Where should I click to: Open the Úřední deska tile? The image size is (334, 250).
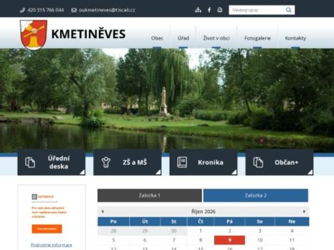[x=51, y=162]
